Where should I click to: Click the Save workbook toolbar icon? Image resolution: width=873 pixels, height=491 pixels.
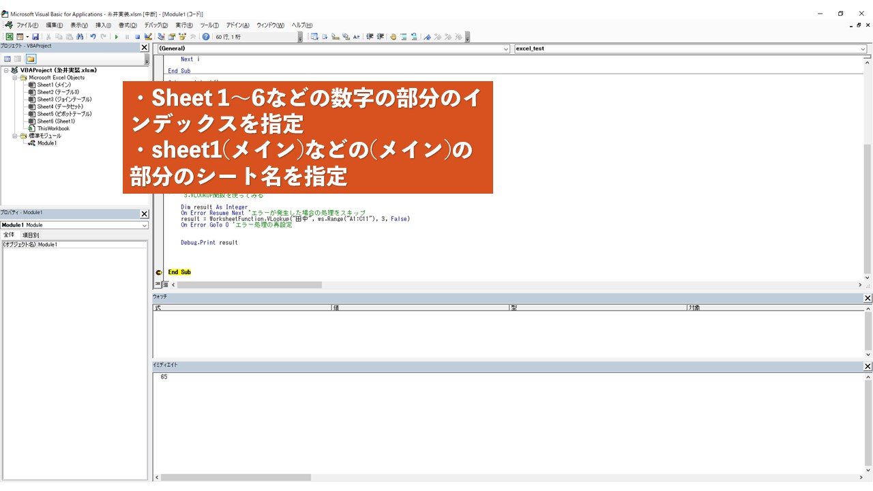click(35, 37)
